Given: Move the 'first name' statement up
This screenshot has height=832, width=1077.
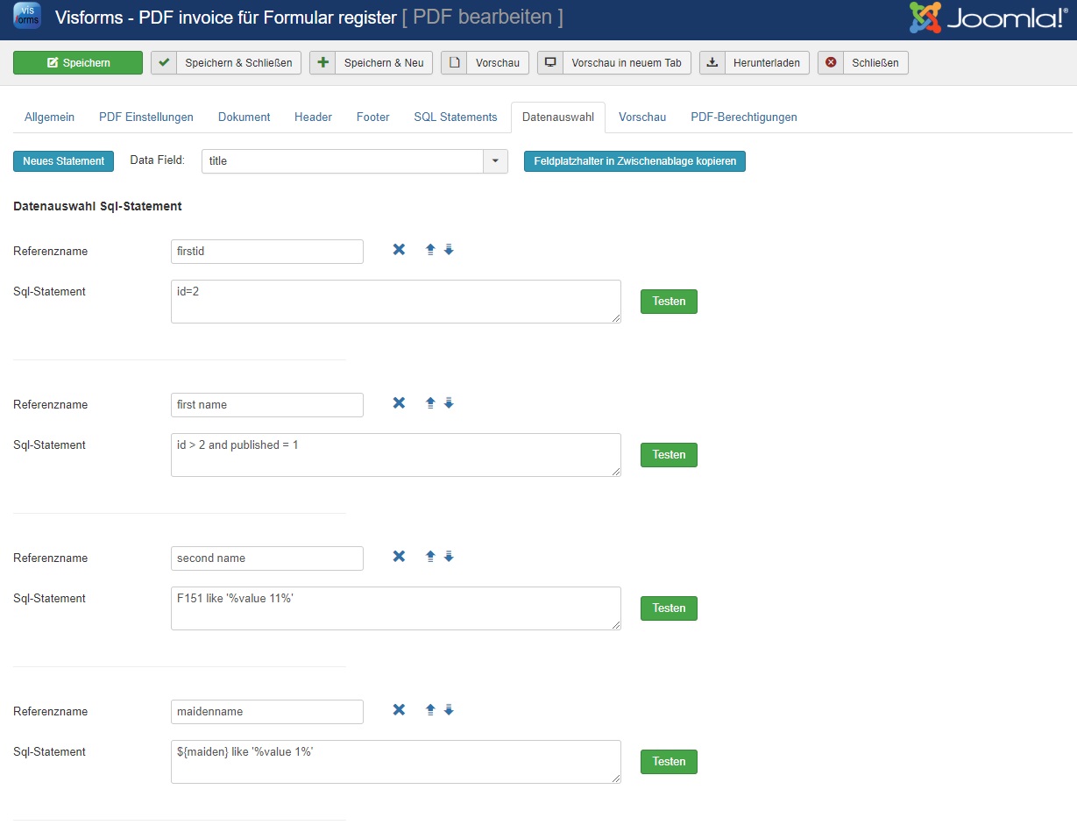Looking at the screenshot, I should coord(430,403).
